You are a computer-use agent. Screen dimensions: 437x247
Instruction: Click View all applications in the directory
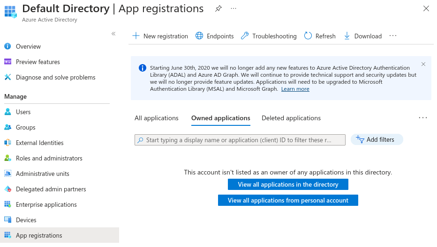pos(288,184)
